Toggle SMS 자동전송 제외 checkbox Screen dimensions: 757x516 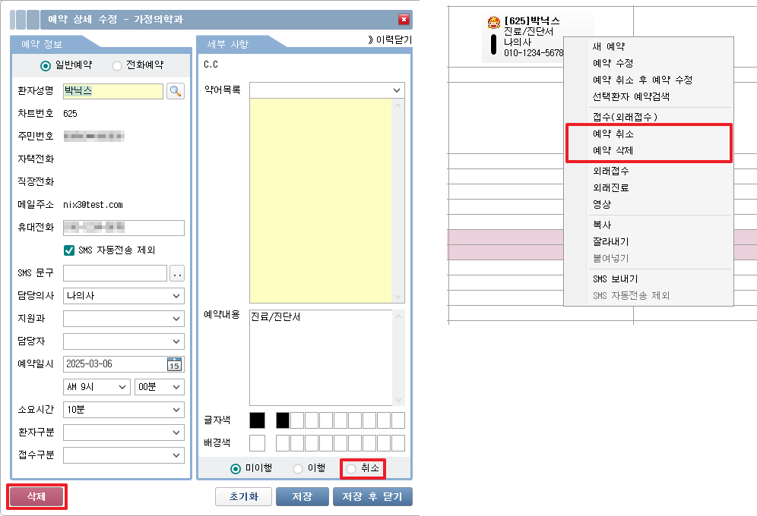[x=69, y=250]
